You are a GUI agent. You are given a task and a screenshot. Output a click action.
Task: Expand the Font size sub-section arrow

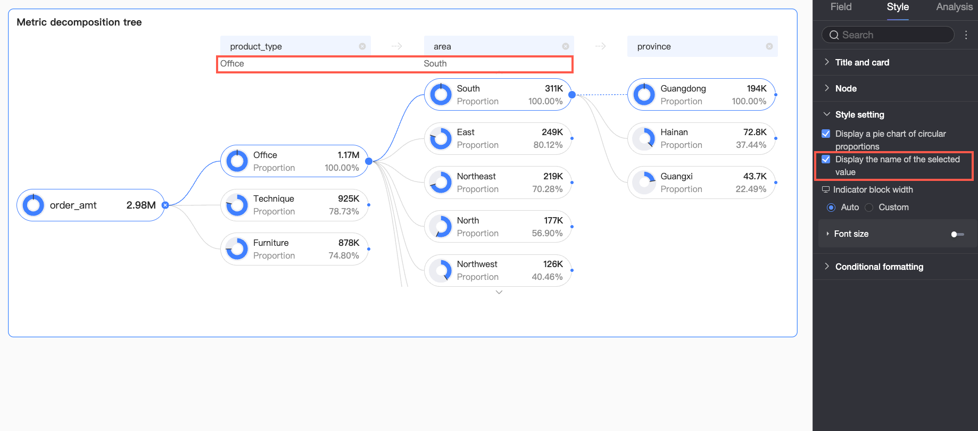827,234
